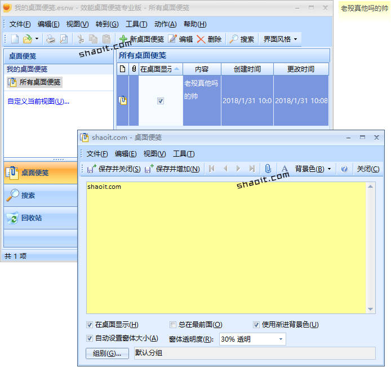
Task: Click the paste clipboard icon
Action: [x=106, y=39]
